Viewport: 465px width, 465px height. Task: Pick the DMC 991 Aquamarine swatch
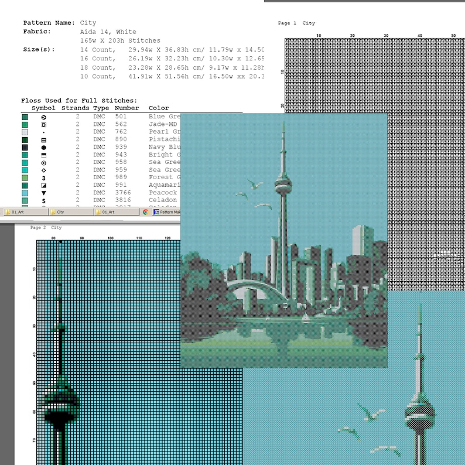pos(25,185)
